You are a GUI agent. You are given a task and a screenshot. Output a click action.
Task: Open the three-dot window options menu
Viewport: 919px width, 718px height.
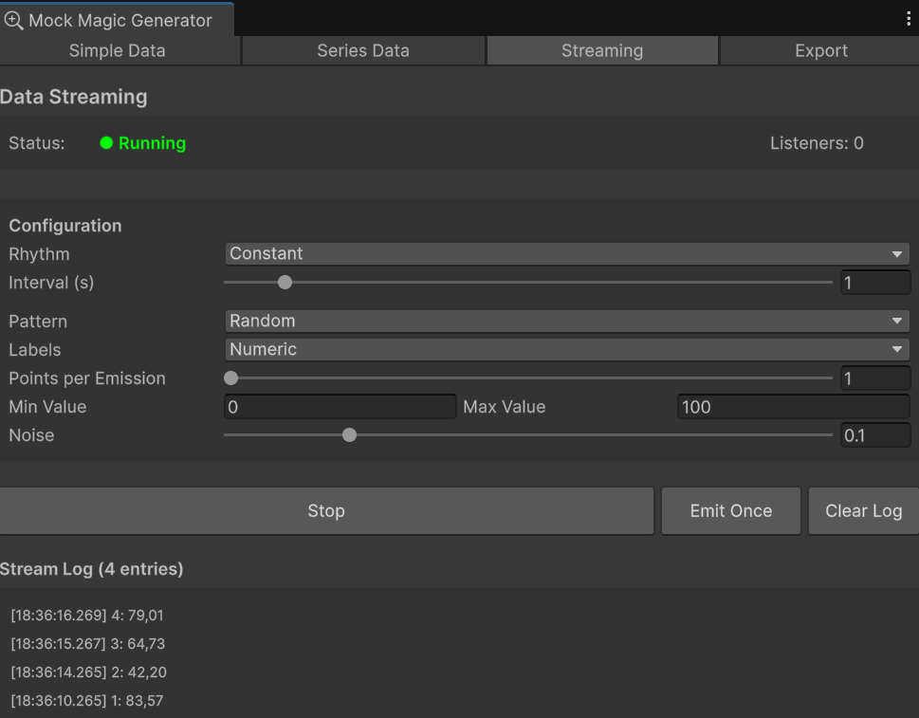click(x=909, y=19)
